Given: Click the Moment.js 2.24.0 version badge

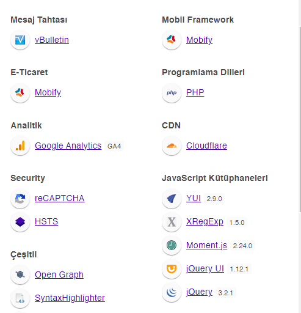Looking at the screenshot, I should [x=242, y=246].
